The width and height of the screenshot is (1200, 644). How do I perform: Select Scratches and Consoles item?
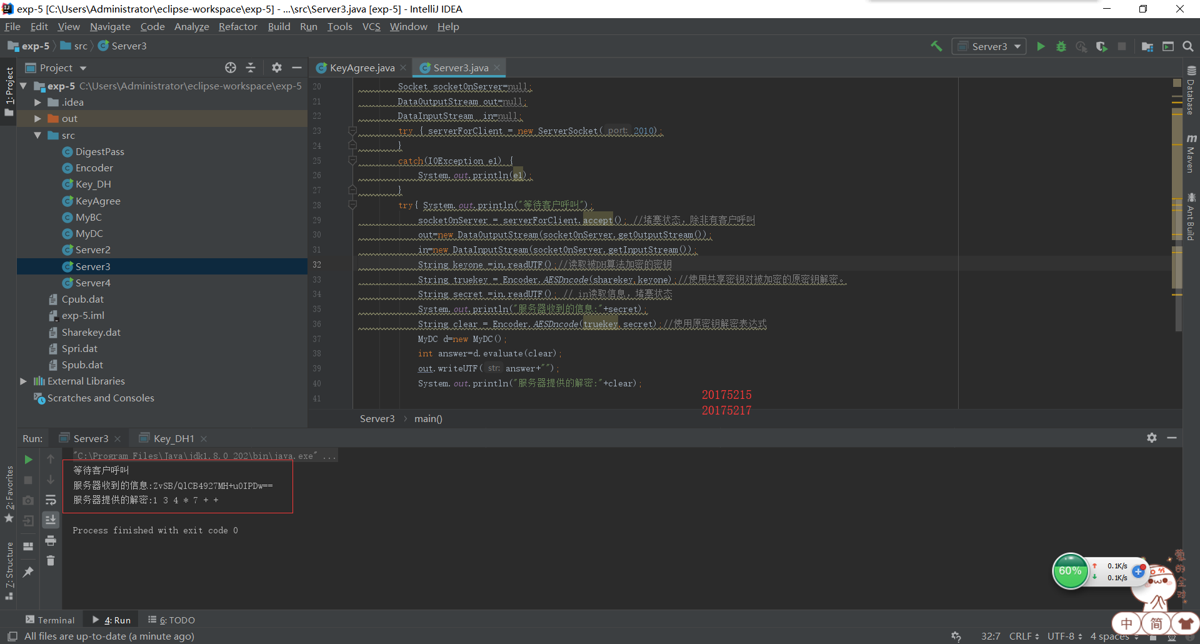(100, 398)
